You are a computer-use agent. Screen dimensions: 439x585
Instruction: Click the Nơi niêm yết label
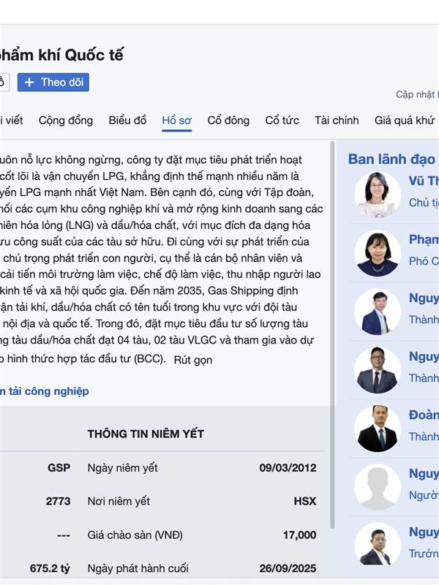119,501
